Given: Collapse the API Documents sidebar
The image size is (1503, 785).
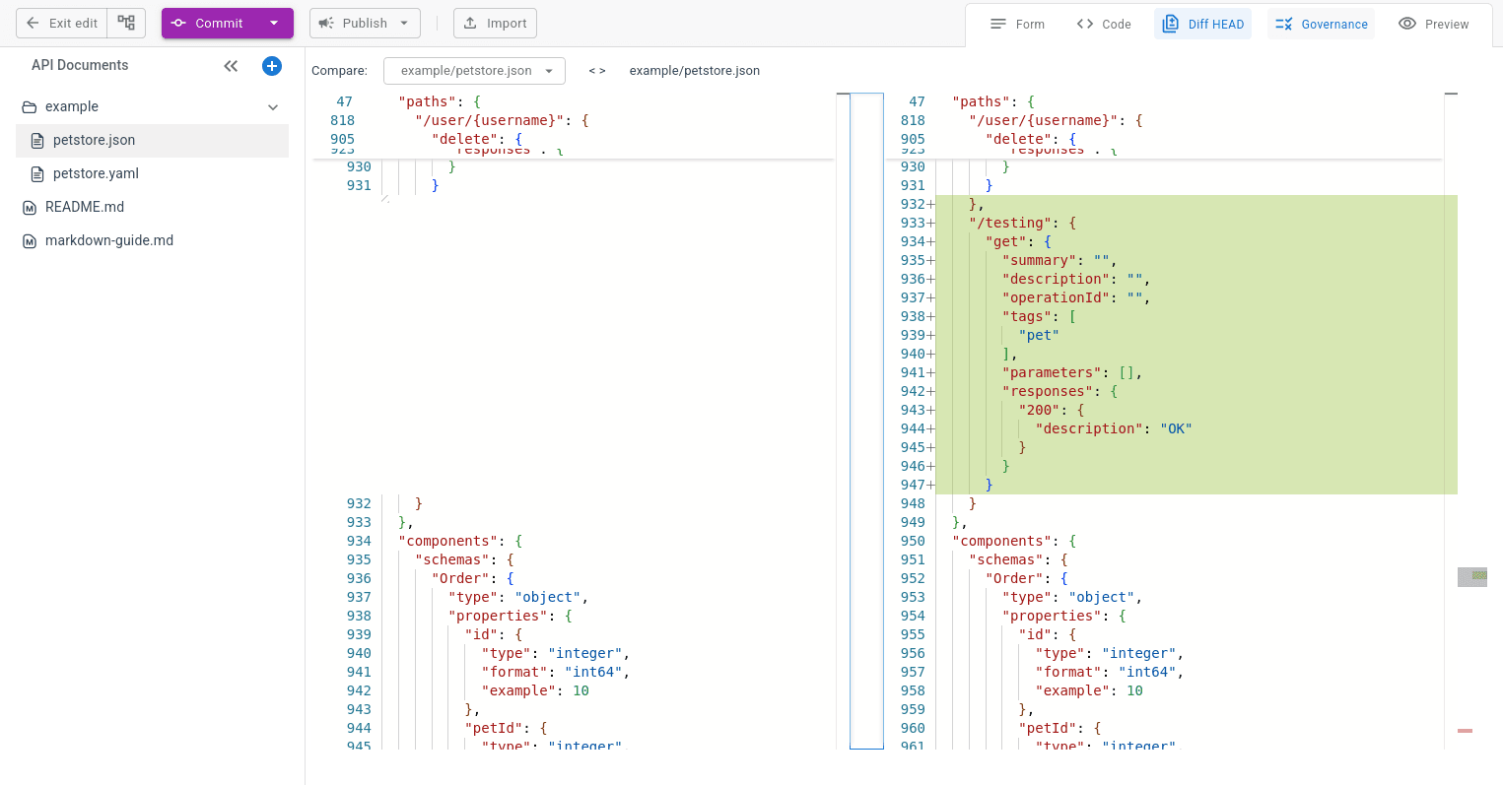Looking at the screenshot, I should pyautogui.click(x=231, y=66).
